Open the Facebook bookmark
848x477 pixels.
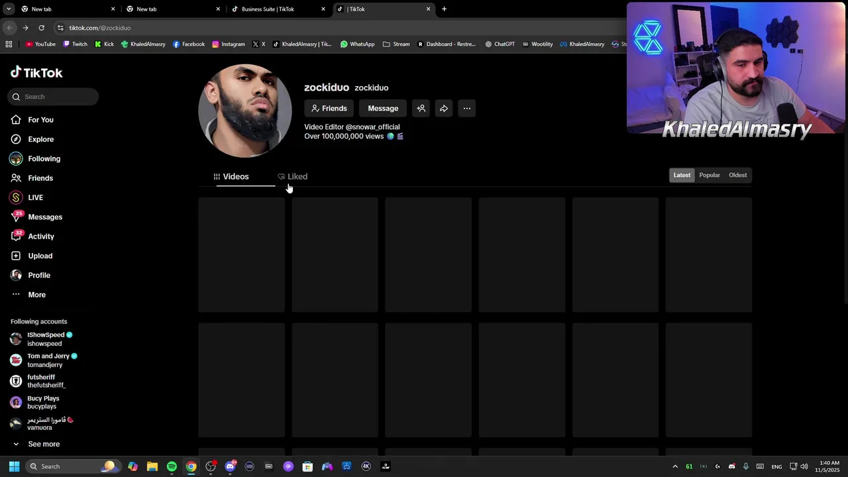[189, 44]
